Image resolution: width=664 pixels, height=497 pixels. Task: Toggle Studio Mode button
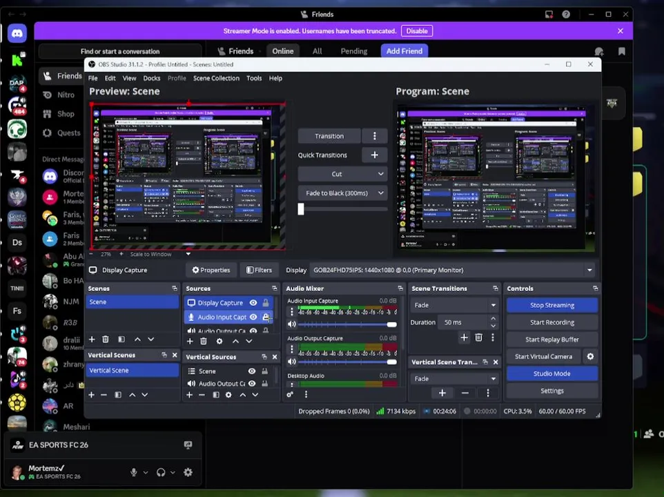click(x=551, y=373)
